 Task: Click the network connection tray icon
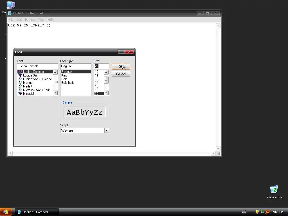point(262,212)
